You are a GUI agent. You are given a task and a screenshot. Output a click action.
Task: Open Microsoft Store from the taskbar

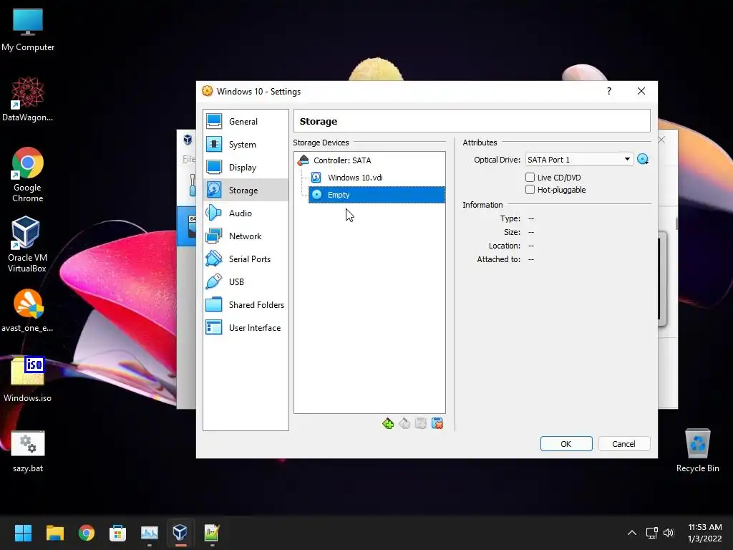pos(118,533)
